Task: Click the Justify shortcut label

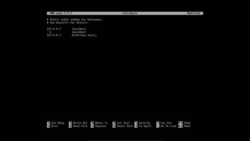Action: click(x=144, y=123)
